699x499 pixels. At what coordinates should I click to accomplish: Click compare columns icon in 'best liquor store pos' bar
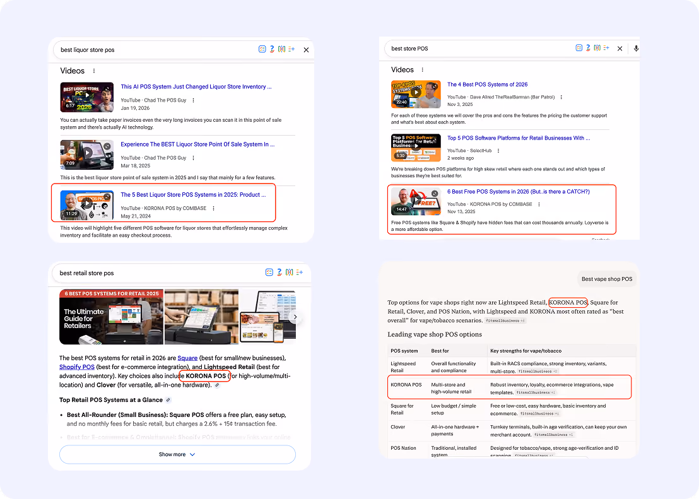point(282,49)
